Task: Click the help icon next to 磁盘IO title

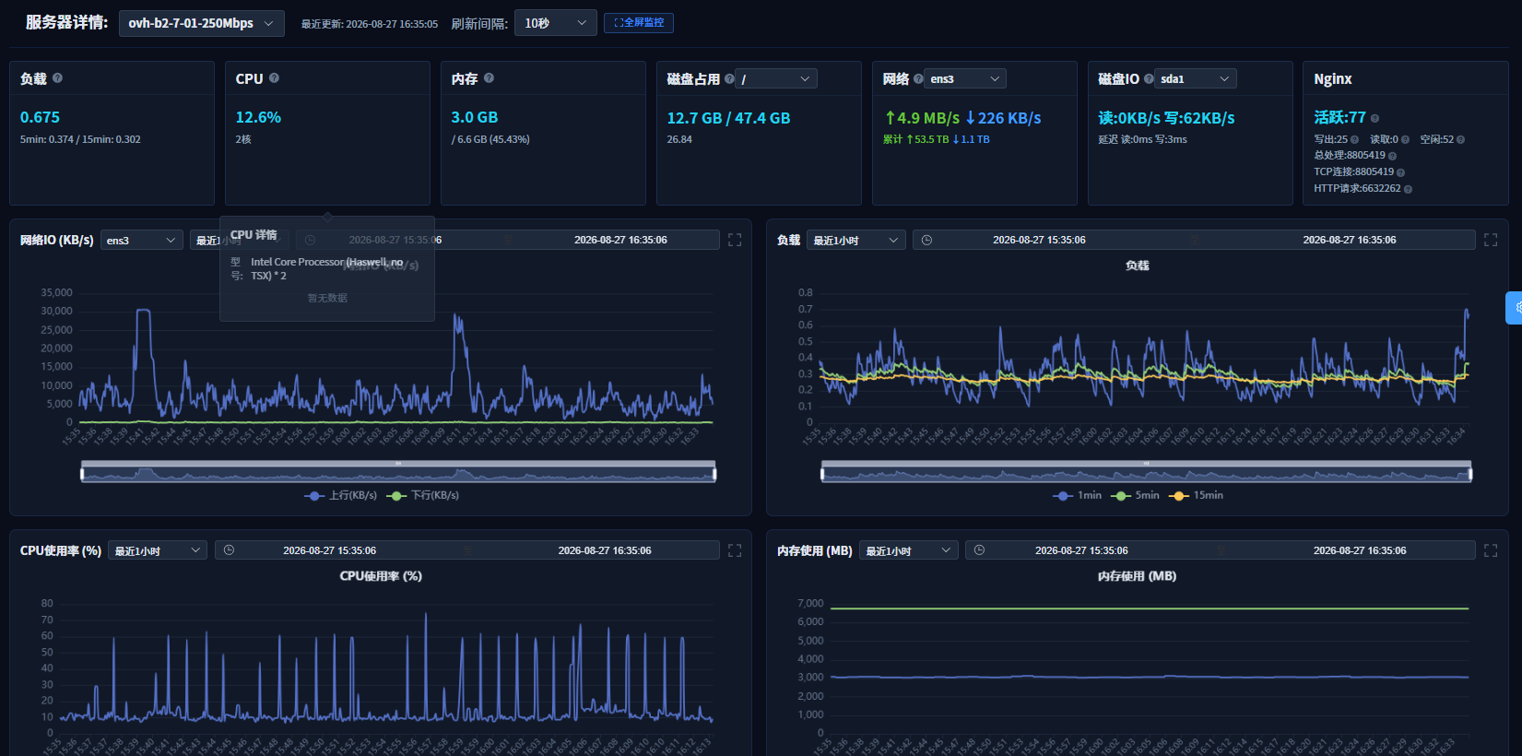Action: 1149,79
